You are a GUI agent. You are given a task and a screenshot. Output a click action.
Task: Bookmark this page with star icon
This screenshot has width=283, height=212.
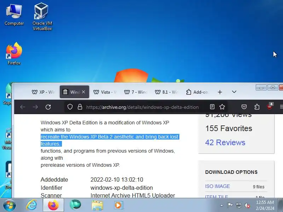tap(222, 107)
